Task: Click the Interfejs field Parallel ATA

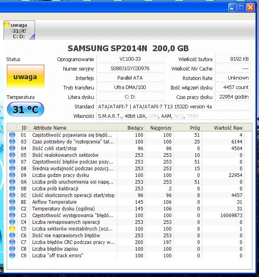Action: (x=130, y=78)
